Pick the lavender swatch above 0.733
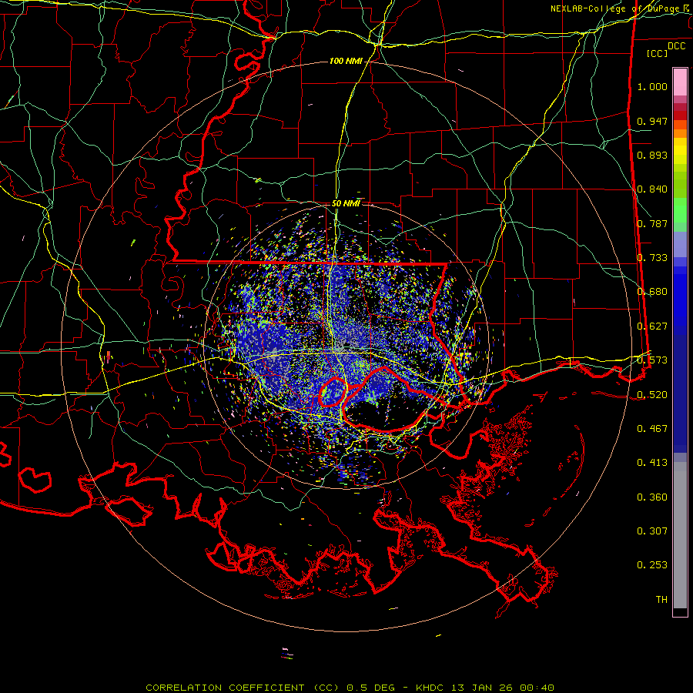This screenshot has width=693, height=693. tap(680, 244)
